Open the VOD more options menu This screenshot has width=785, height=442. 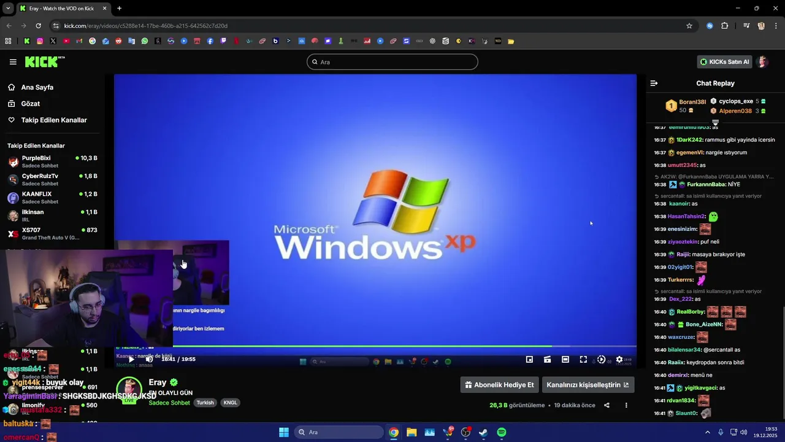coord(626,405)
